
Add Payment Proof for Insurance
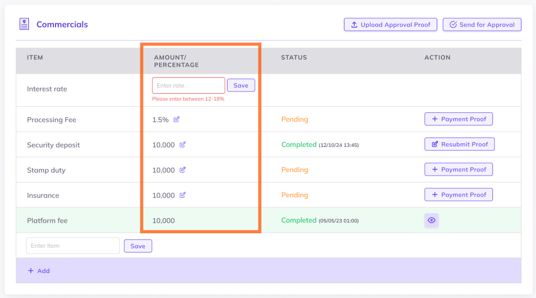coord(458,194)
